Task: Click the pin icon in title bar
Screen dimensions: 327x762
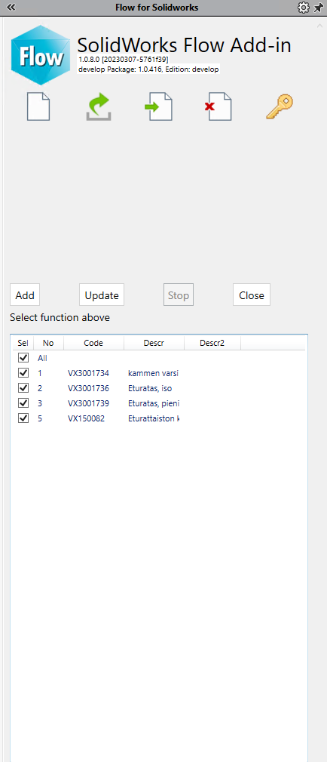Action: (318, 8)
